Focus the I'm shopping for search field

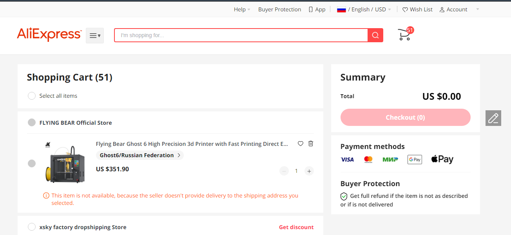[x=241, y=35]
